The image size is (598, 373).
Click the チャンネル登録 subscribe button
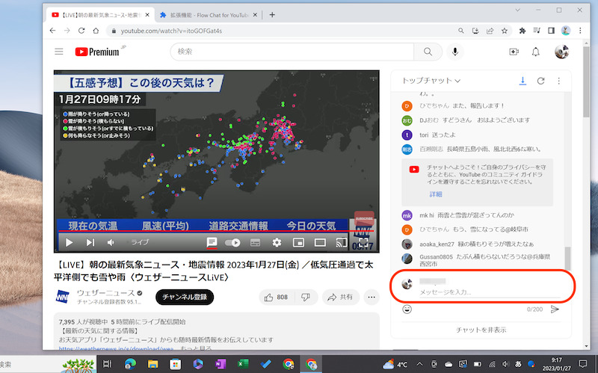point(184,297)
